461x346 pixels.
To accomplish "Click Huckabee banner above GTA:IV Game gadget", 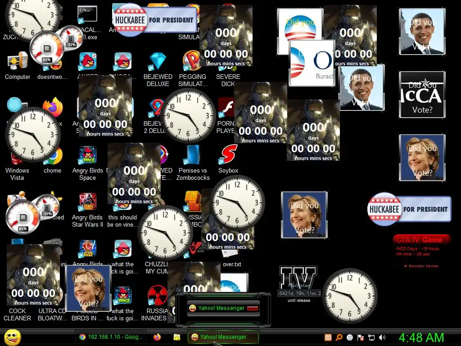I will pos(409,209).
